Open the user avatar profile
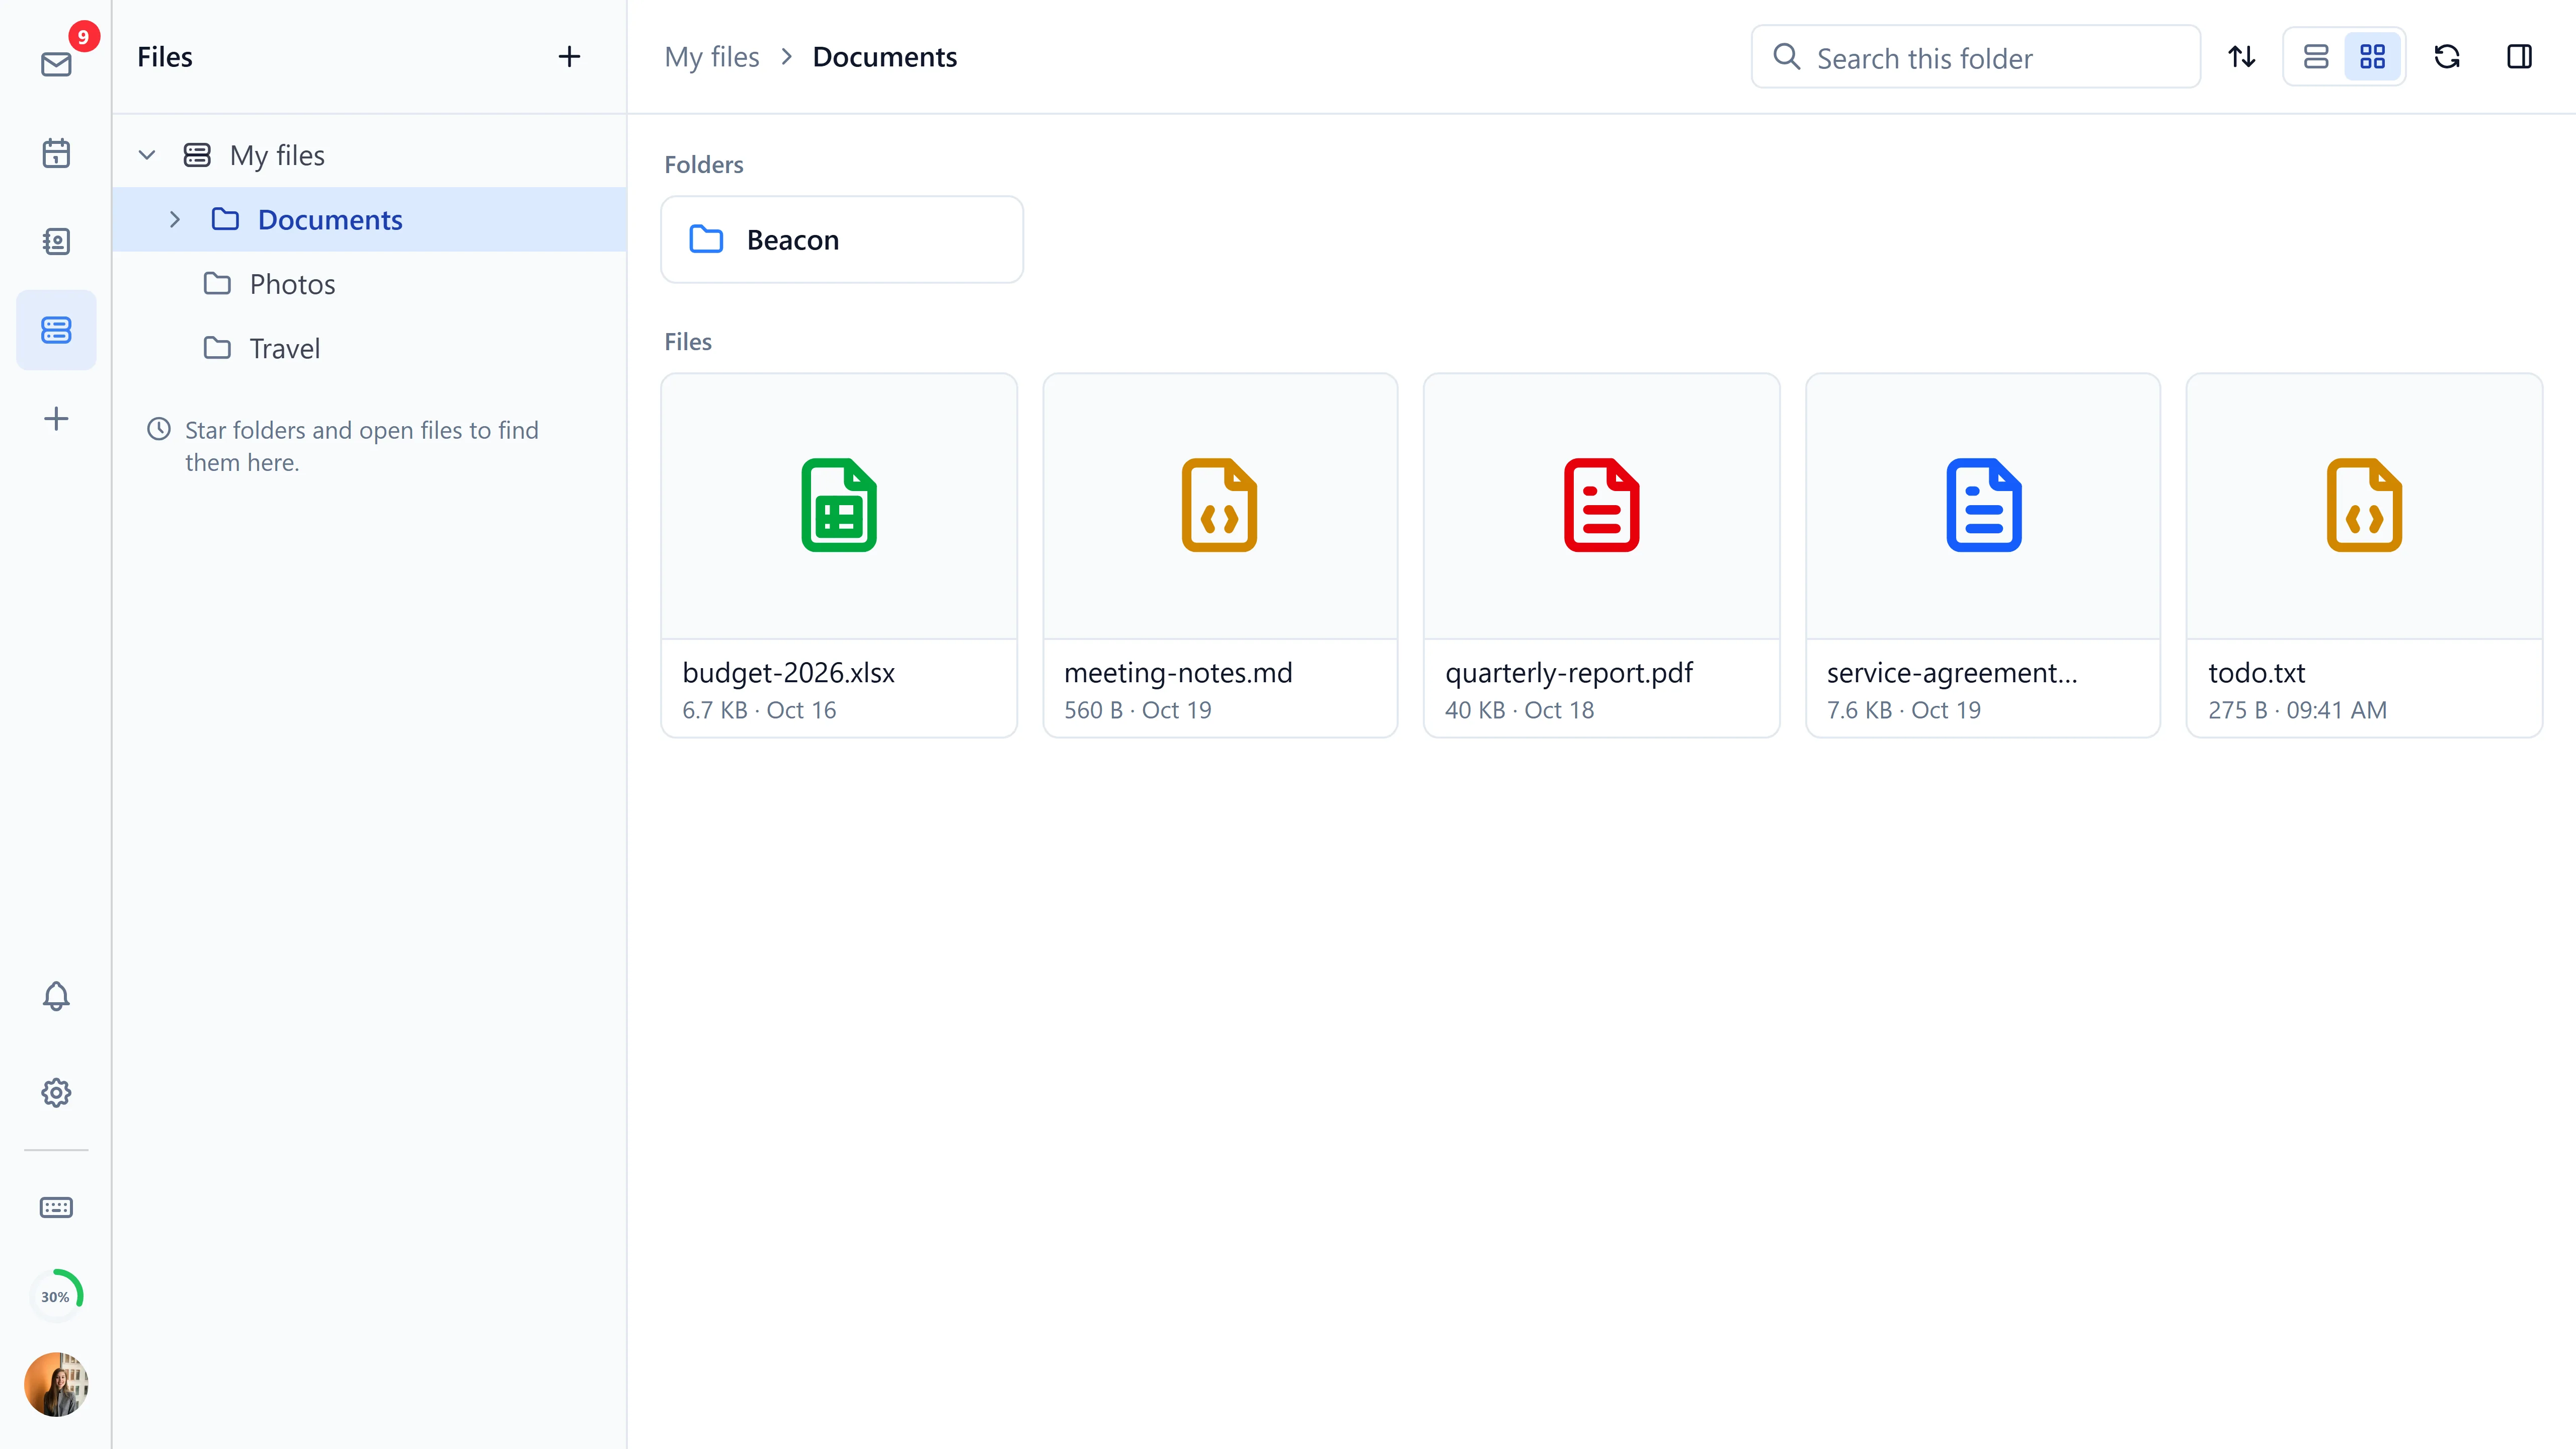The width and height of the screenshot is (2576, 1449). coord(56,1384)
